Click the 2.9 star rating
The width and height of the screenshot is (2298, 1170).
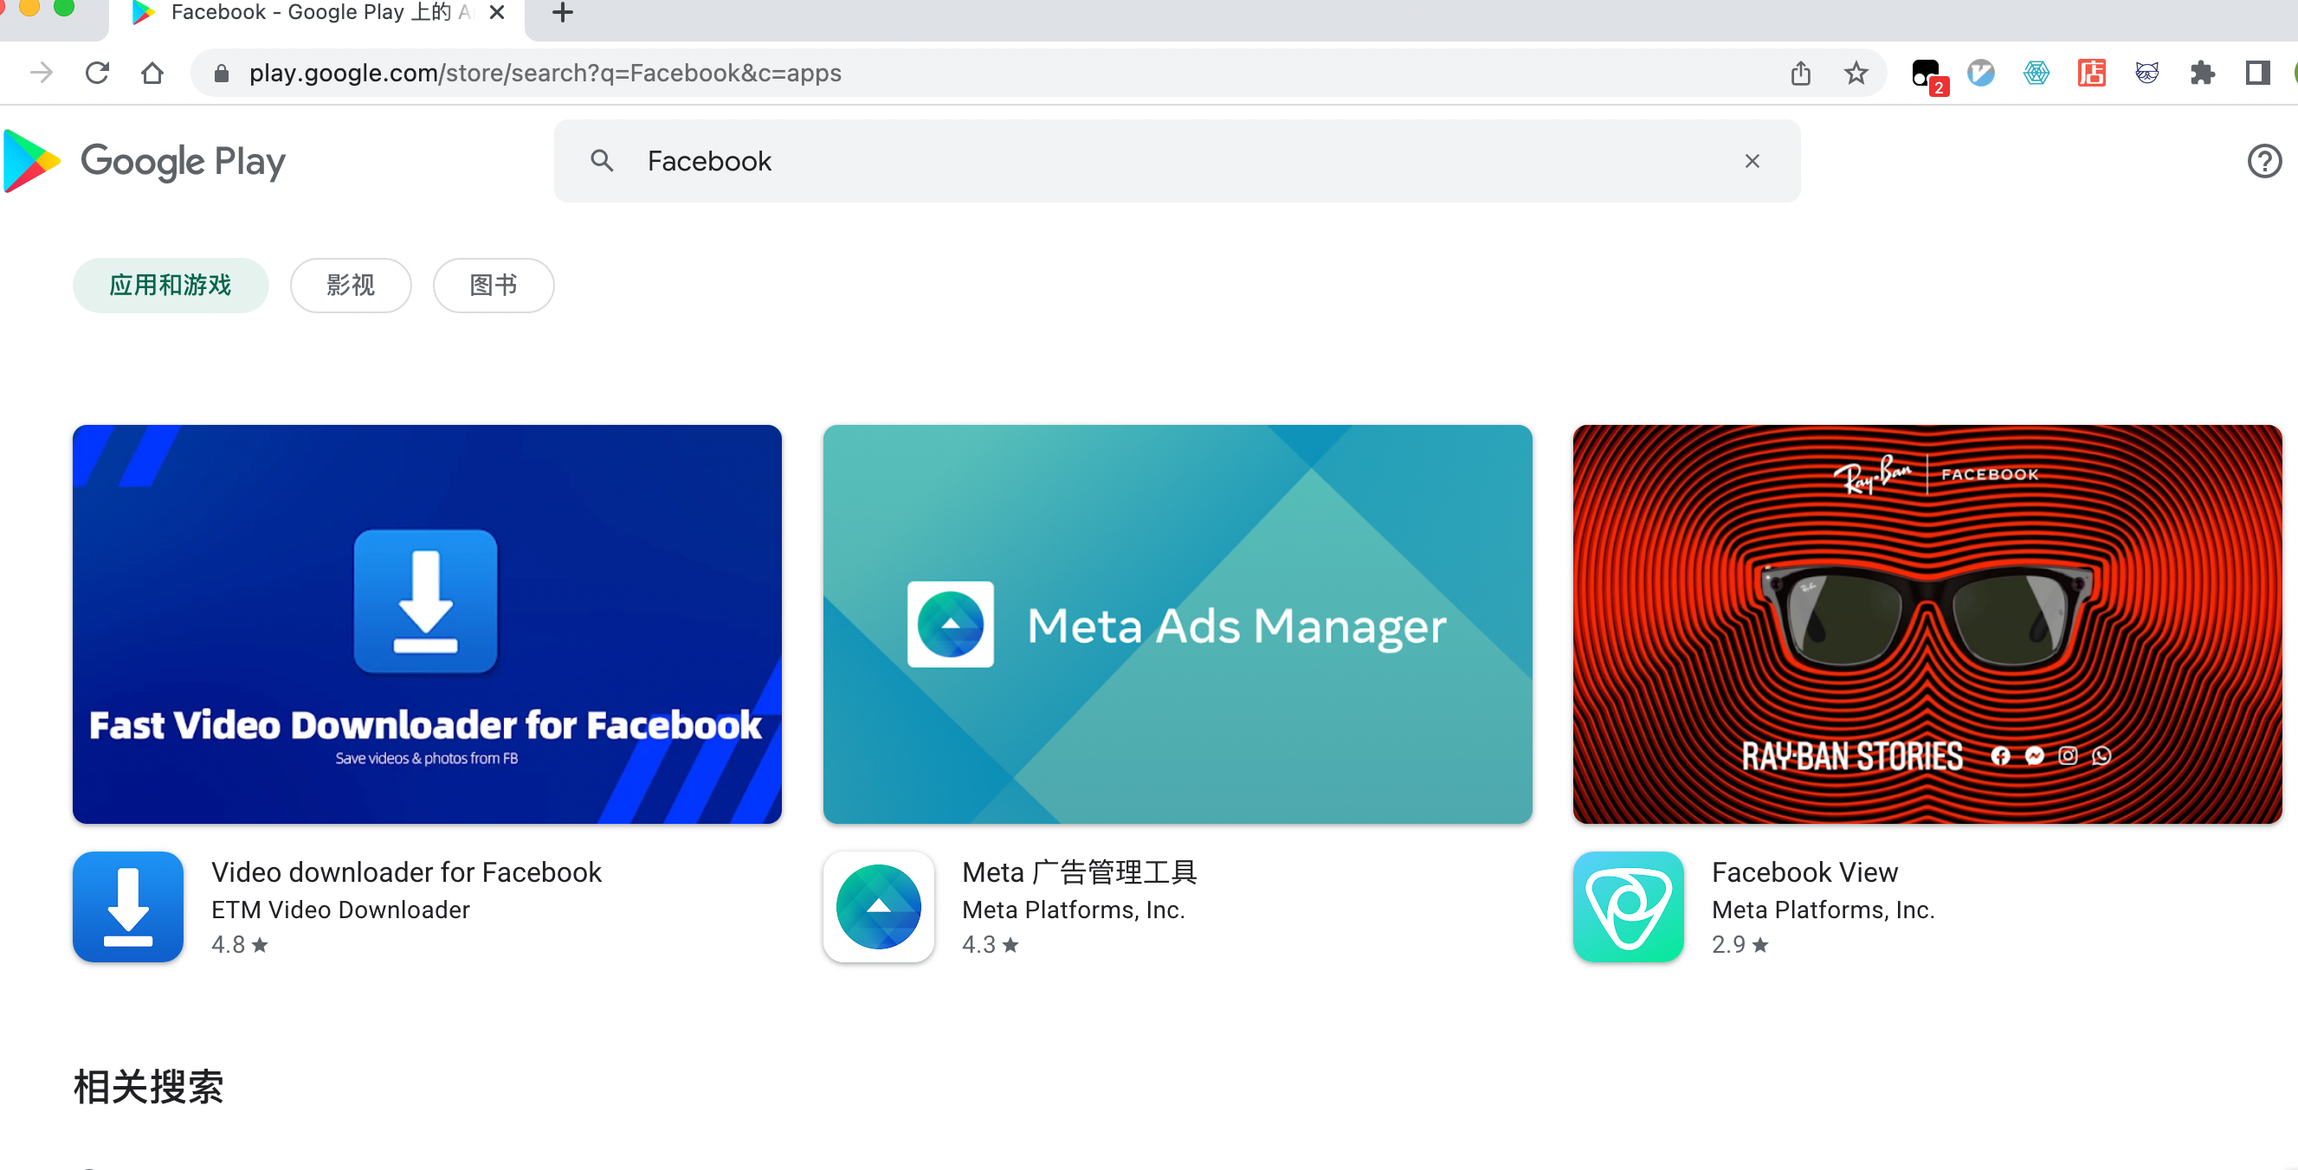pos(1740,944)
